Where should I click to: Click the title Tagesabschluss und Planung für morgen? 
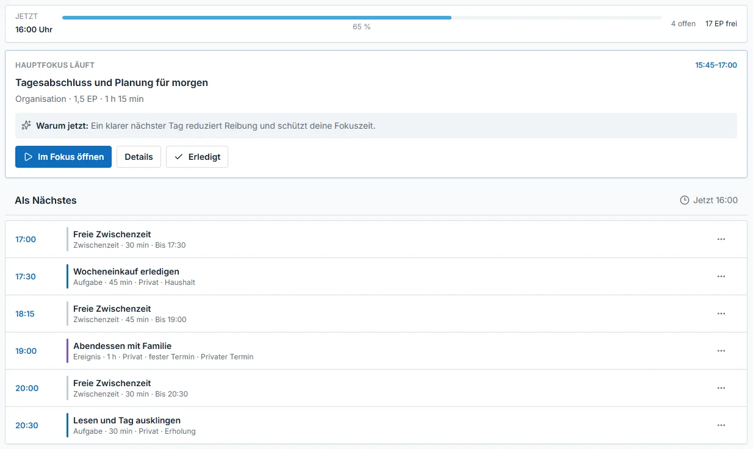(112, 82)
